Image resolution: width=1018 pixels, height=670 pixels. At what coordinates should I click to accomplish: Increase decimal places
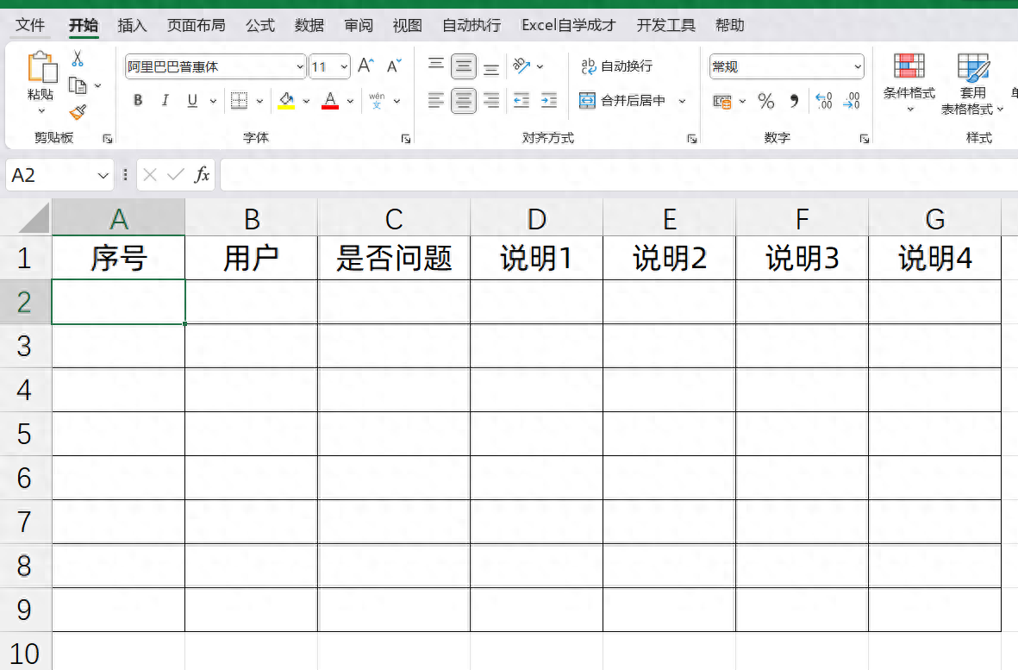[x=824, y=101]
